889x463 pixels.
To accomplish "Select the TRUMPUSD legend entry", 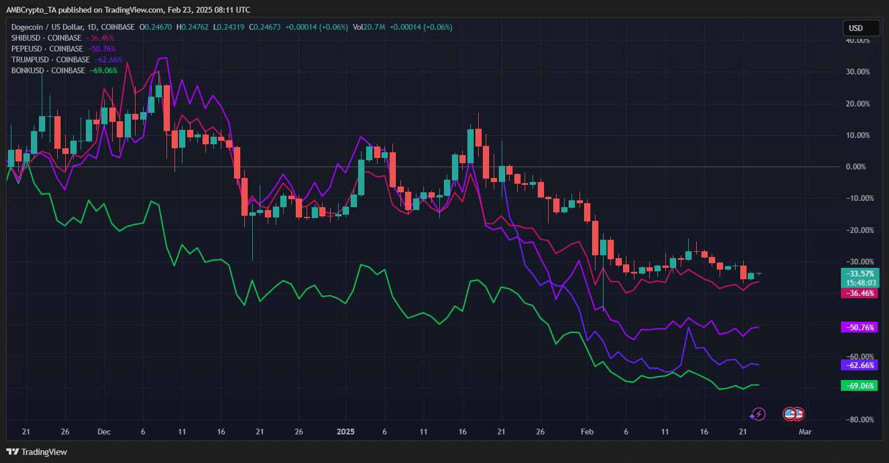I will click(50, 60).
